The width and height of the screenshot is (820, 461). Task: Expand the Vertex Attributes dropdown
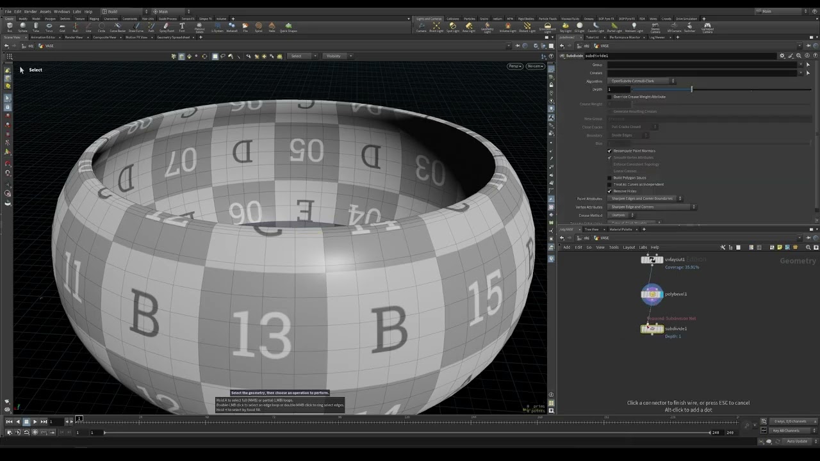pyautogui.click(x=652, y=207)
